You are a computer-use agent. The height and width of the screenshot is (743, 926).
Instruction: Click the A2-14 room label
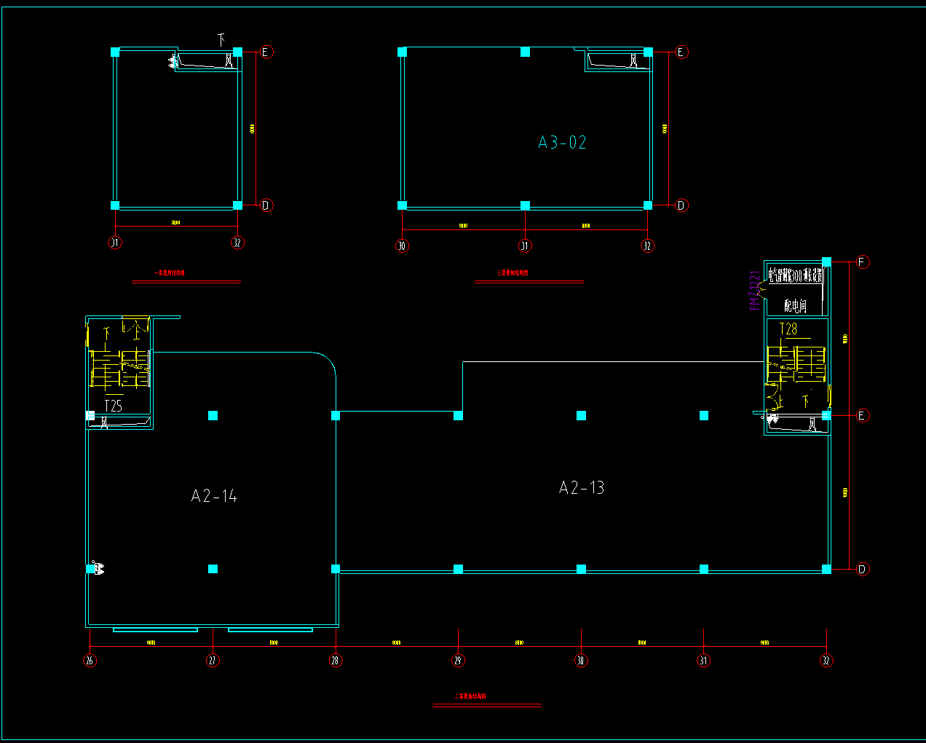tap(214, 497)
